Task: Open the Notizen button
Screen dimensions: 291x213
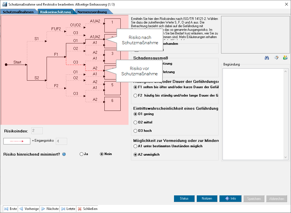Action: tap(207, 198)
